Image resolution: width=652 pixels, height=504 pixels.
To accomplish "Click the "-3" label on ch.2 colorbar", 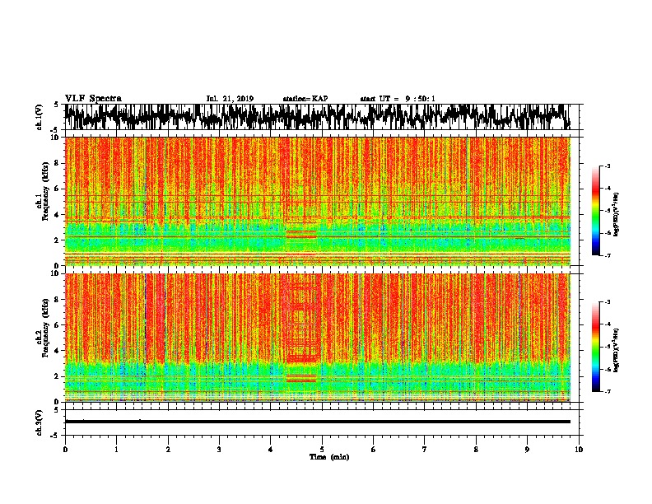I will [608, 302].
